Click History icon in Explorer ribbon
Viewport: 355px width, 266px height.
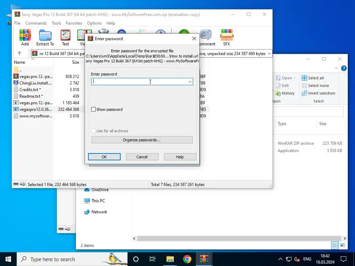(x=278, y=93)
